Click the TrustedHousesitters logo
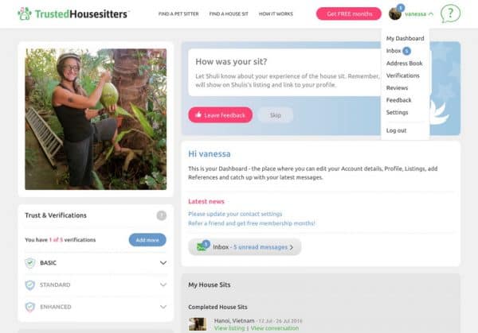Image resolution: width=478 pixels, height=333 pixels. pyautogui.click(x=73, y=14)
